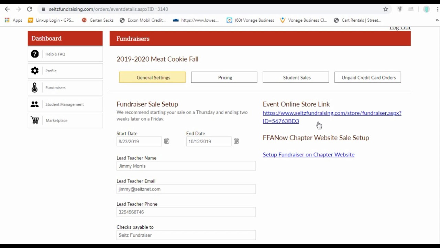
Task: Open Cart Rentals bookmark
Action: pyautogui.click(x=357, y=20)
